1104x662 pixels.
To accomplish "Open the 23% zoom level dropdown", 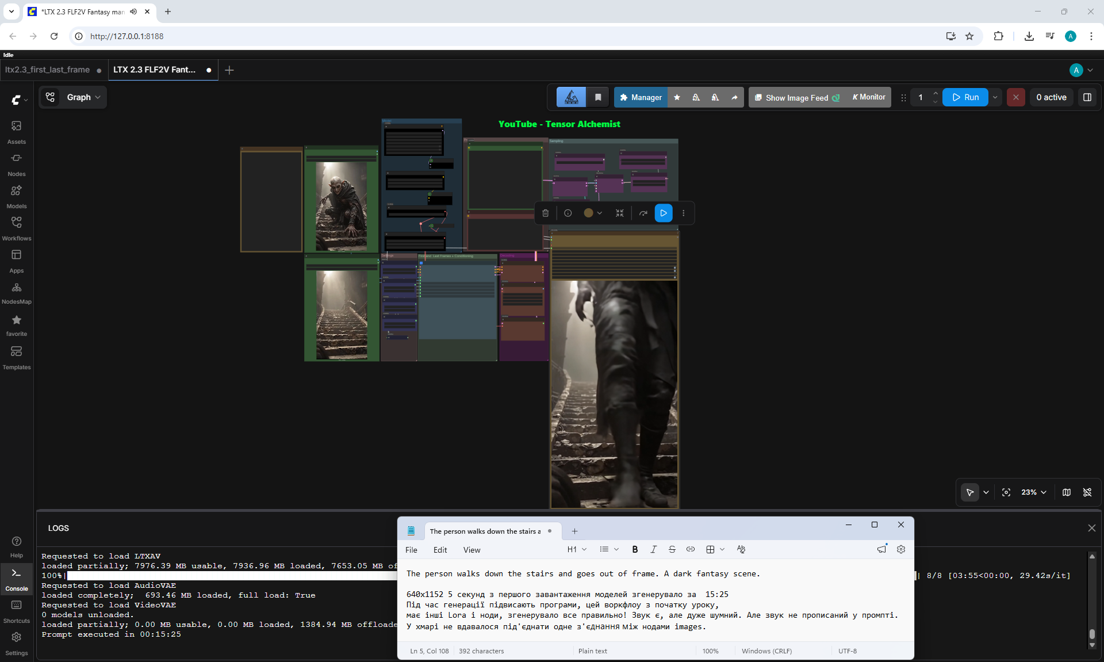I will pos(1033,492).
